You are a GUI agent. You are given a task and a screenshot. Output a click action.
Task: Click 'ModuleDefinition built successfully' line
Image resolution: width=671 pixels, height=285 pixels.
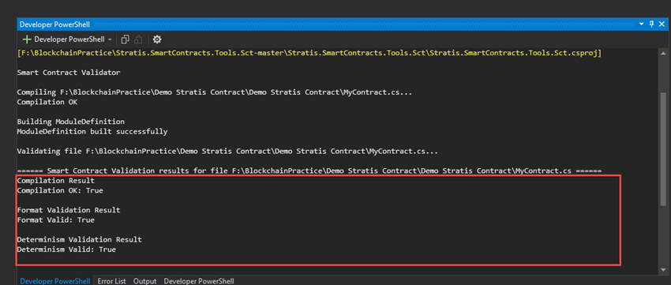[92, 132]
